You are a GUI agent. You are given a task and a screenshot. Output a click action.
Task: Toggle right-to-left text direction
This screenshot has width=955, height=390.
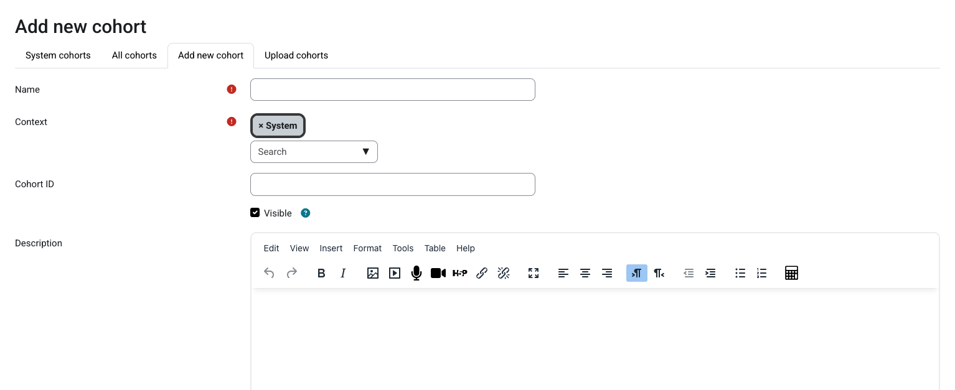point(659,273)
